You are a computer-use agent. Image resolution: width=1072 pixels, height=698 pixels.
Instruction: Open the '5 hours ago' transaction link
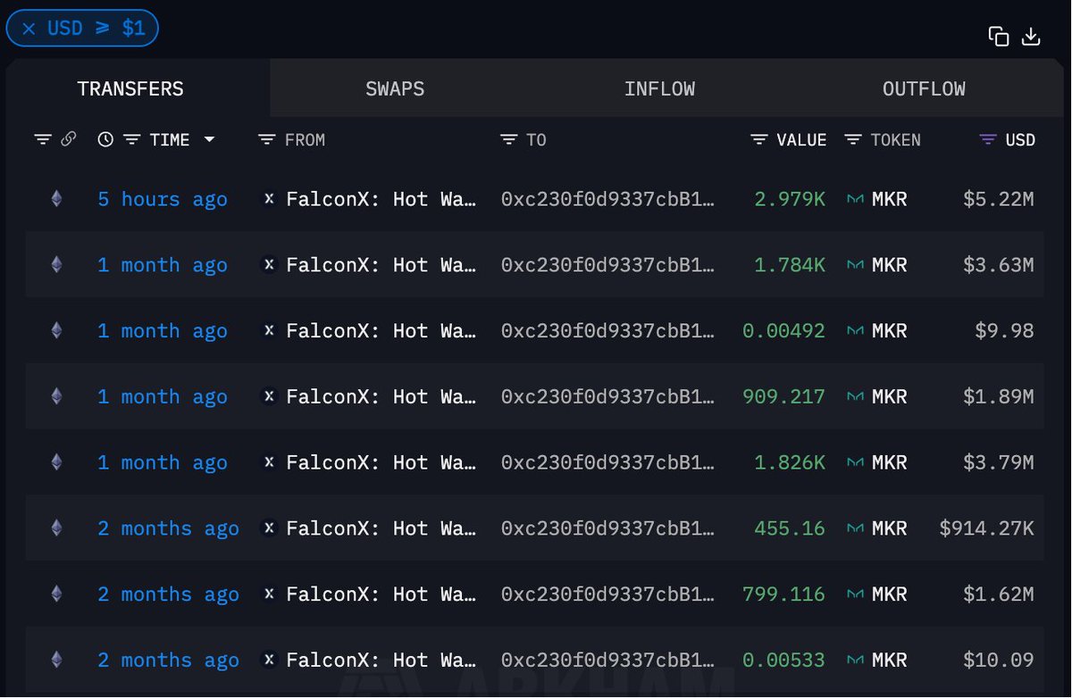click(x=163, y=199)
